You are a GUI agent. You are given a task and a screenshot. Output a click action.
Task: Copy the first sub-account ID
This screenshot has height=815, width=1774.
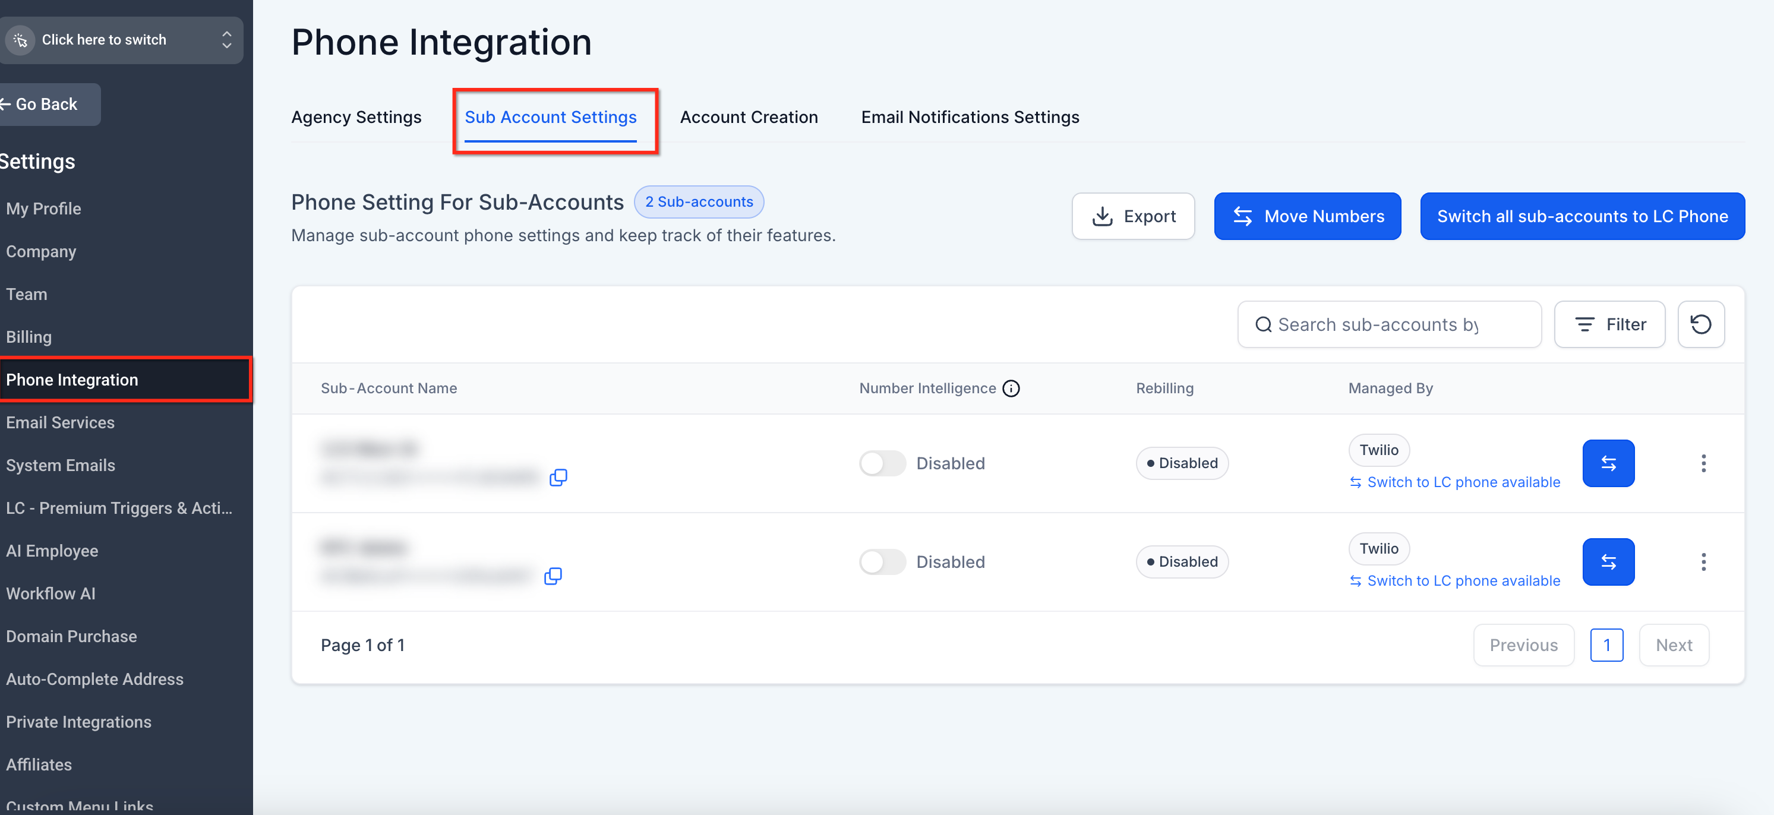558,477
